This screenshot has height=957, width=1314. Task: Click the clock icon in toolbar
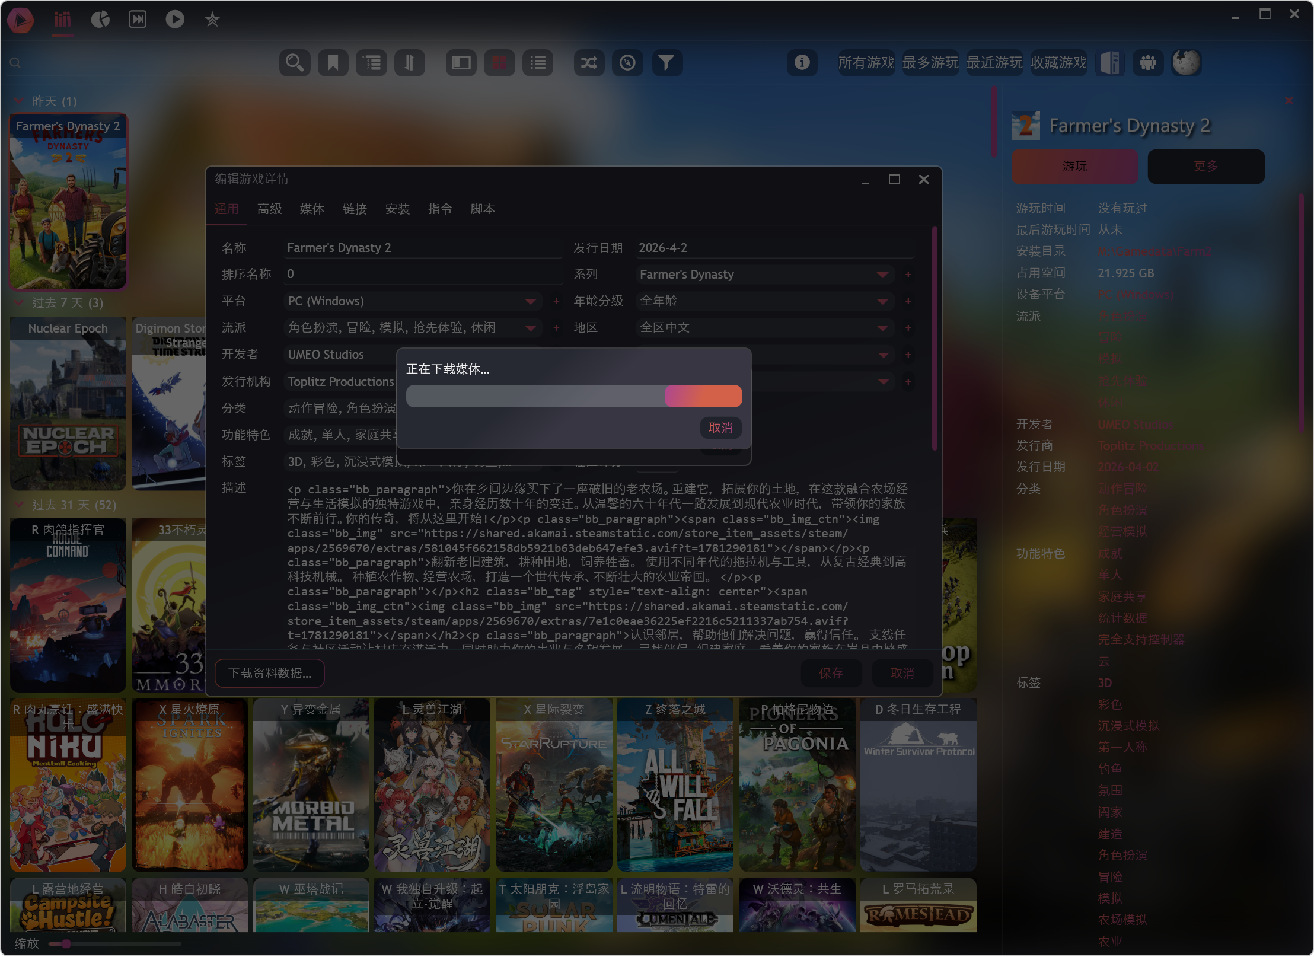point(627,62)
